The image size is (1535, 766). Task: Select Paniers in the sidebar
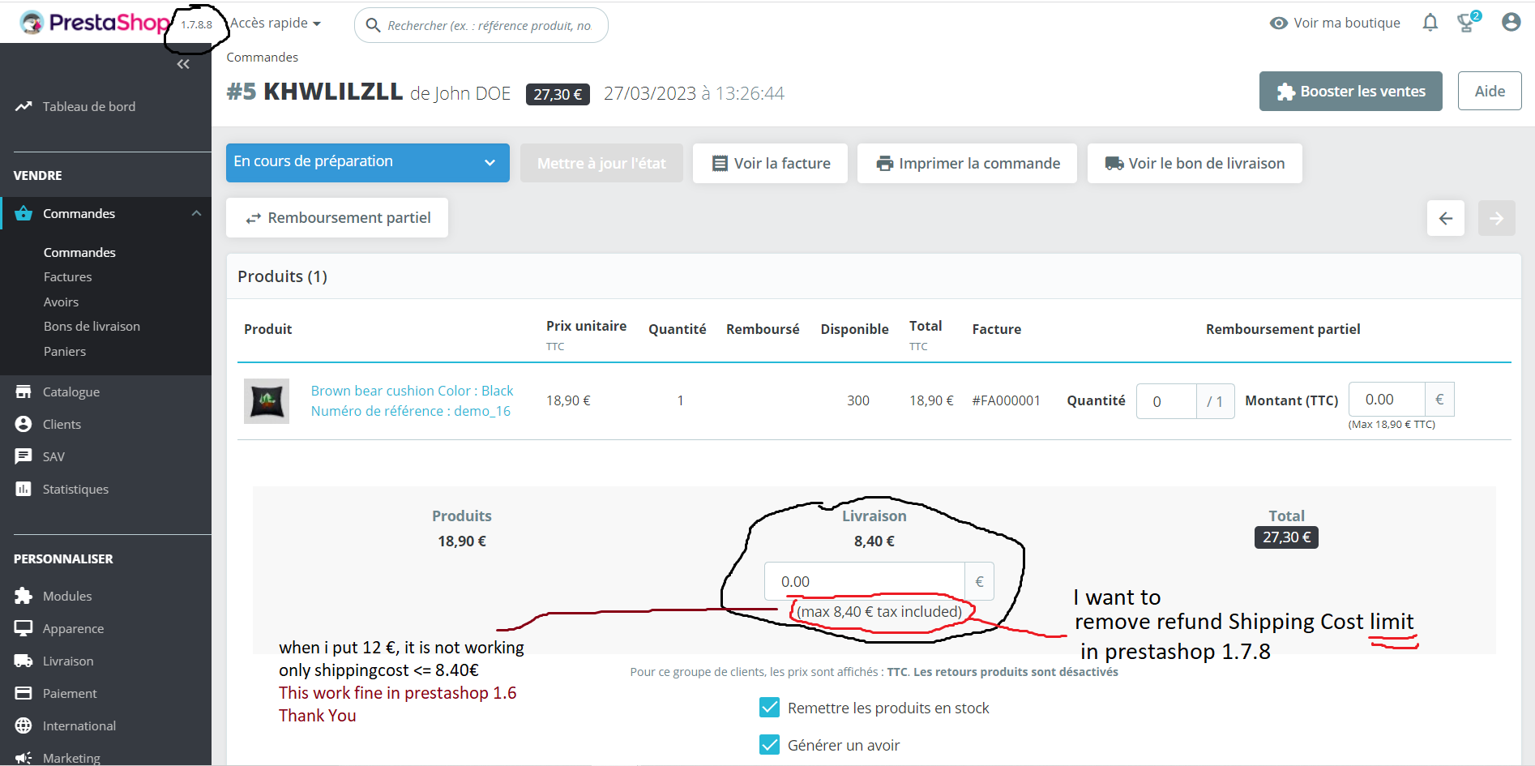(65, 351)
